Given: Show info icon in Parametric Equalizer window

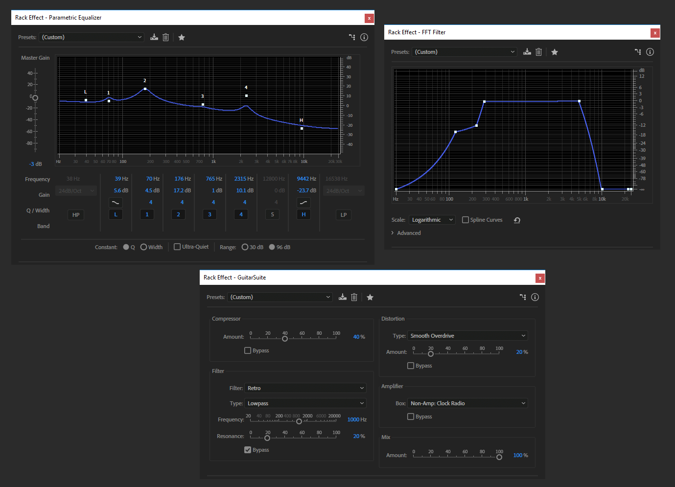Looking at the screenshot, I should point(364,37).
